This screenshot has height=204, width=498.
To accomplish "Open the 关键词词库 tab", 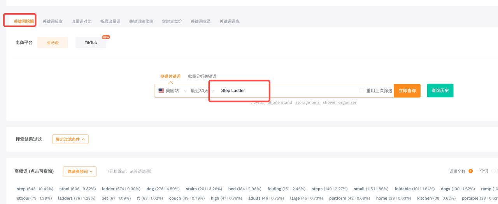I will point(230,21).
